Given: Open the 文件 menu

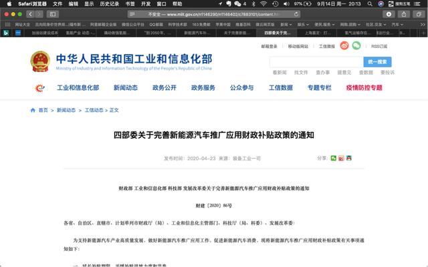Looking at the screenshot, I should click(x=58, y=4).
